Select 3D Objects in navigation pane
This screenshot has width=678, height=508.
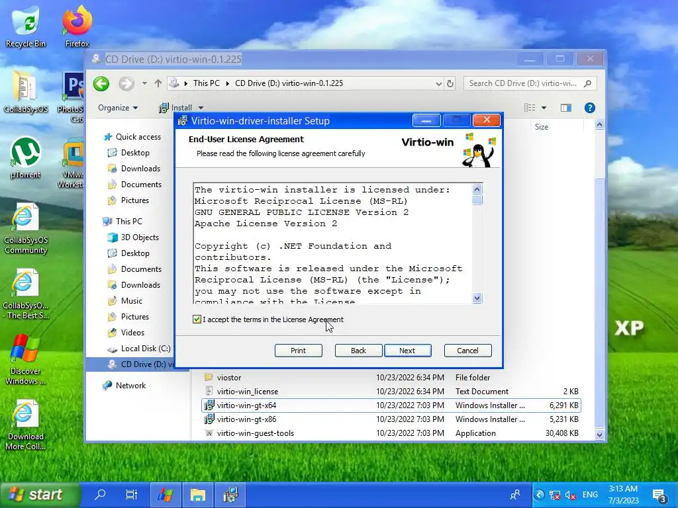point(140,237)
